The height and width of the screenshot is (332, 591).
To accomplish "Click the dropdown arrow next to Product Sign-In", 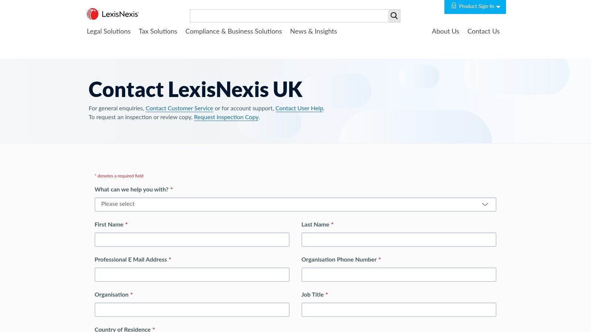I will [x=498, y=7].
